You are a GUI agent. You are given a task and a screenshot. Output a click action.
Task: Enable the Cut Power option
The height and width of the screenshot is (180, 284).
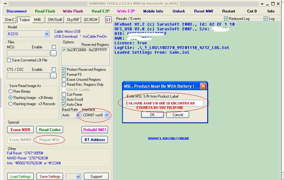click(x=64, y=94)
